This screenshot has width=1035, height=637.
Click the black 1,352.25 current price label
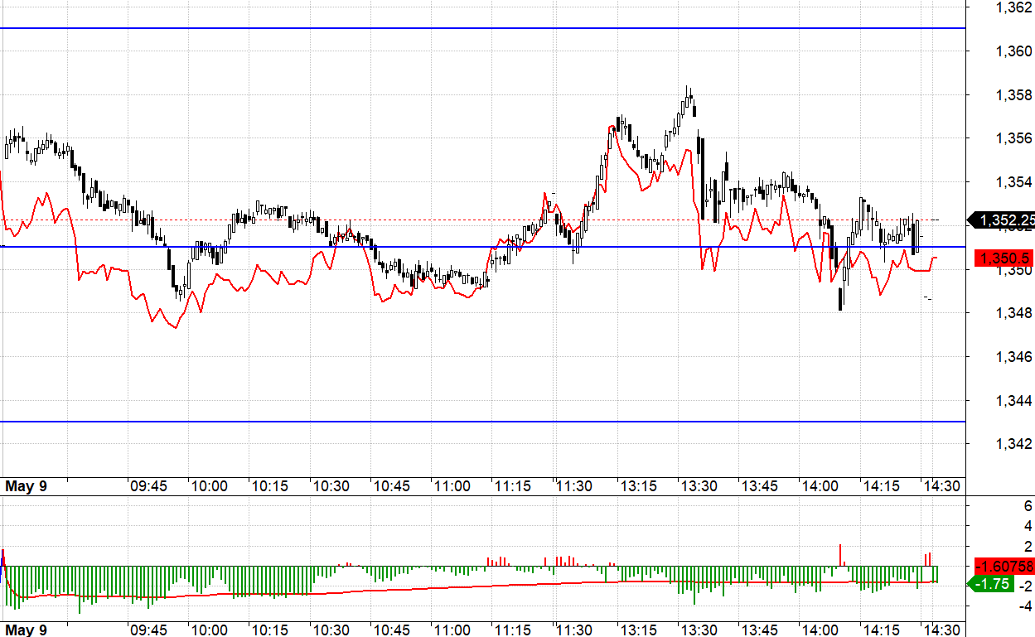[1004, 220]
